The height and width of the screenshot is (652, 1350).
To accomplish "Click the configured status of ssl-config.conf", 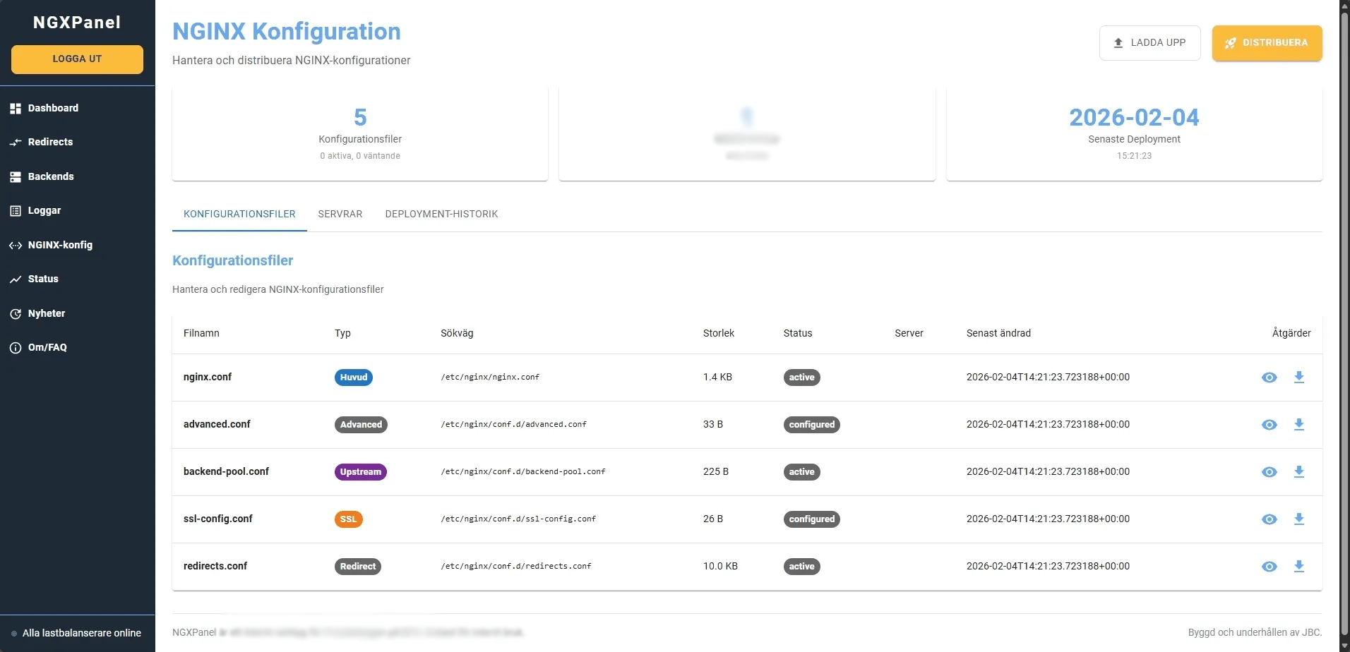I will (812, 519).
